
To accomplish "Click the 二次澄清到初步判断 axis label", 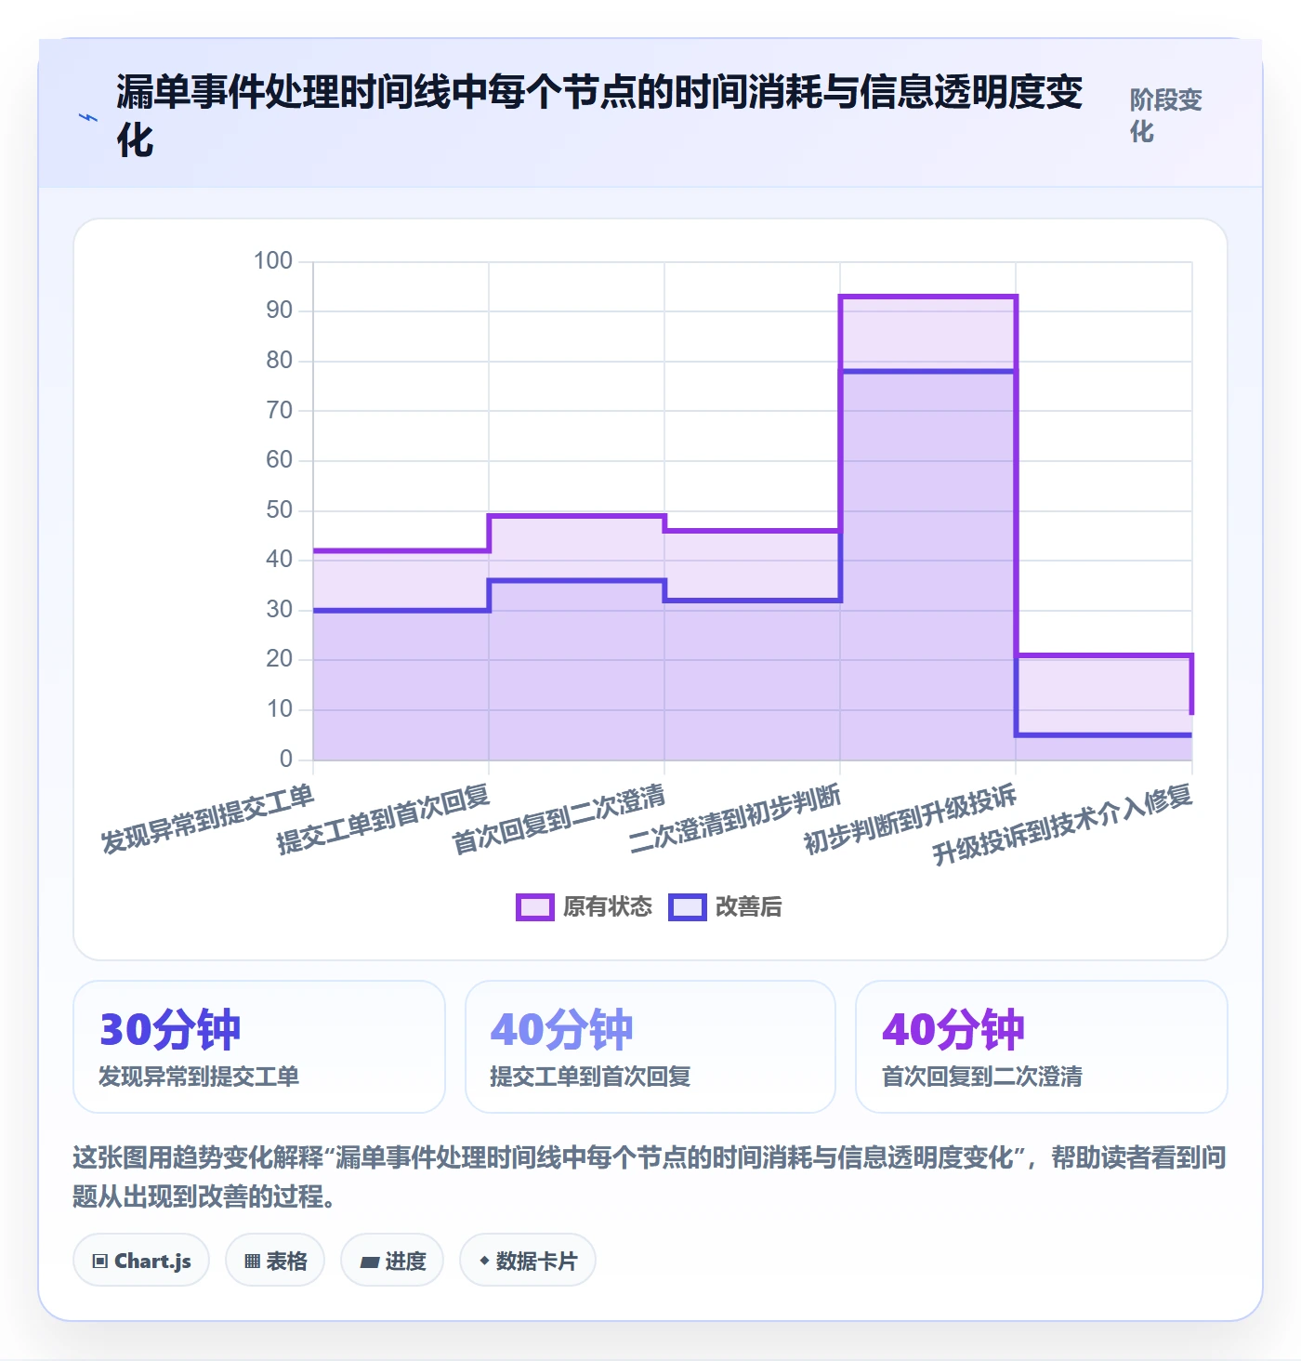I will [x=734, y=819].
